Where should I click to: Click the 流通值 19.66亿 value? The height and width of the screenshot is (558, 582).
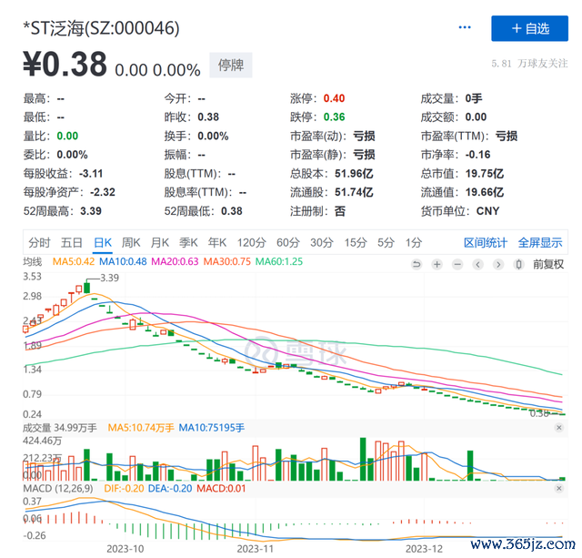(485, 192)
